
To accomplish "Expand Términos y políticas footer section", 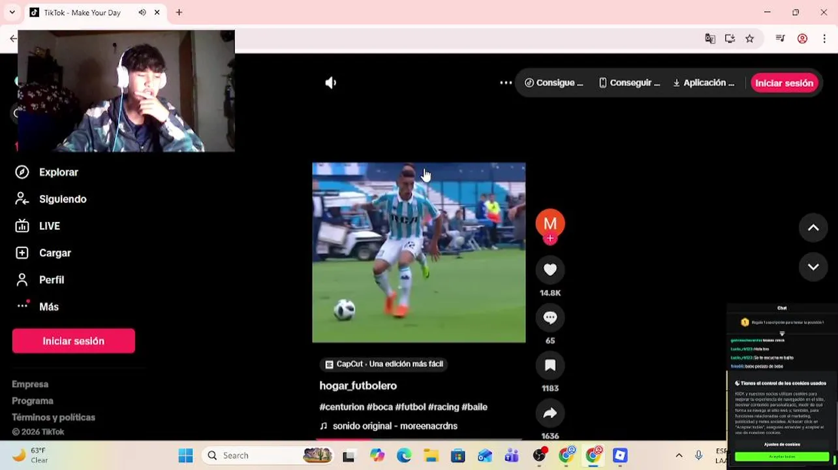I will 54,416.
